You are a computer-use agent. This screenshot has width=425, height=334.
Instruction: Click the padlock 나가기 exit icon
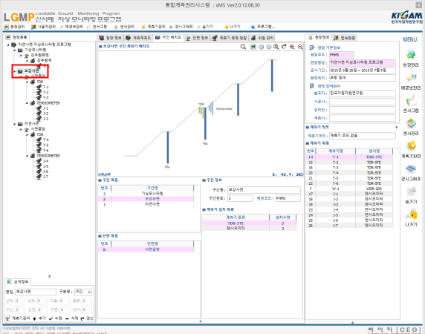point(411,215)
